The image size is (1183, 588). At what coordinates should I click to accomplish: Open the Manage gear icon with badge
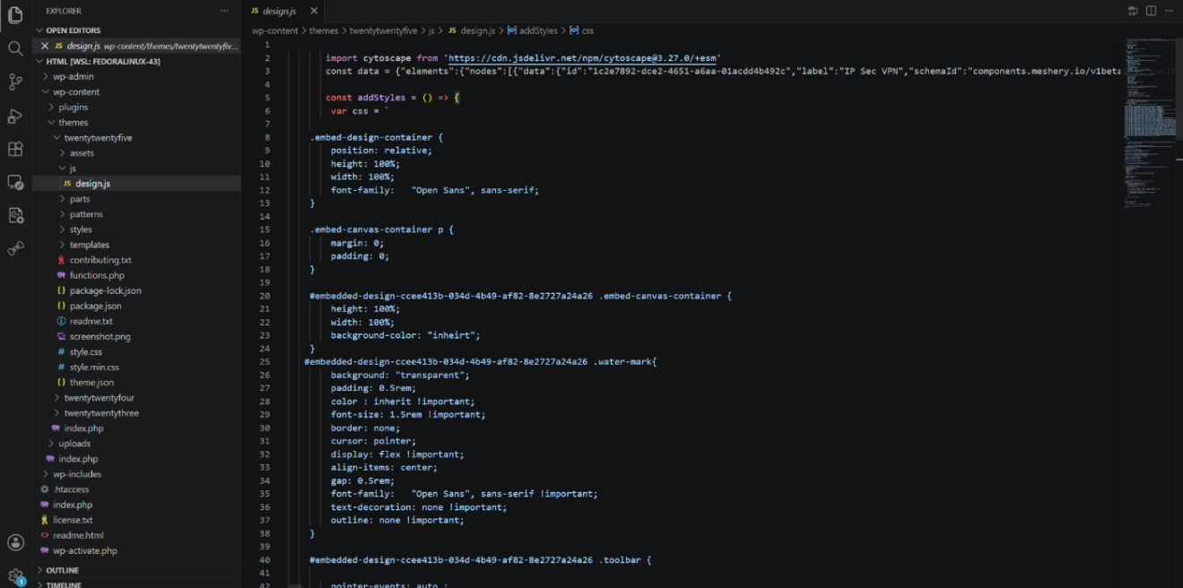(x=15, y=575)
